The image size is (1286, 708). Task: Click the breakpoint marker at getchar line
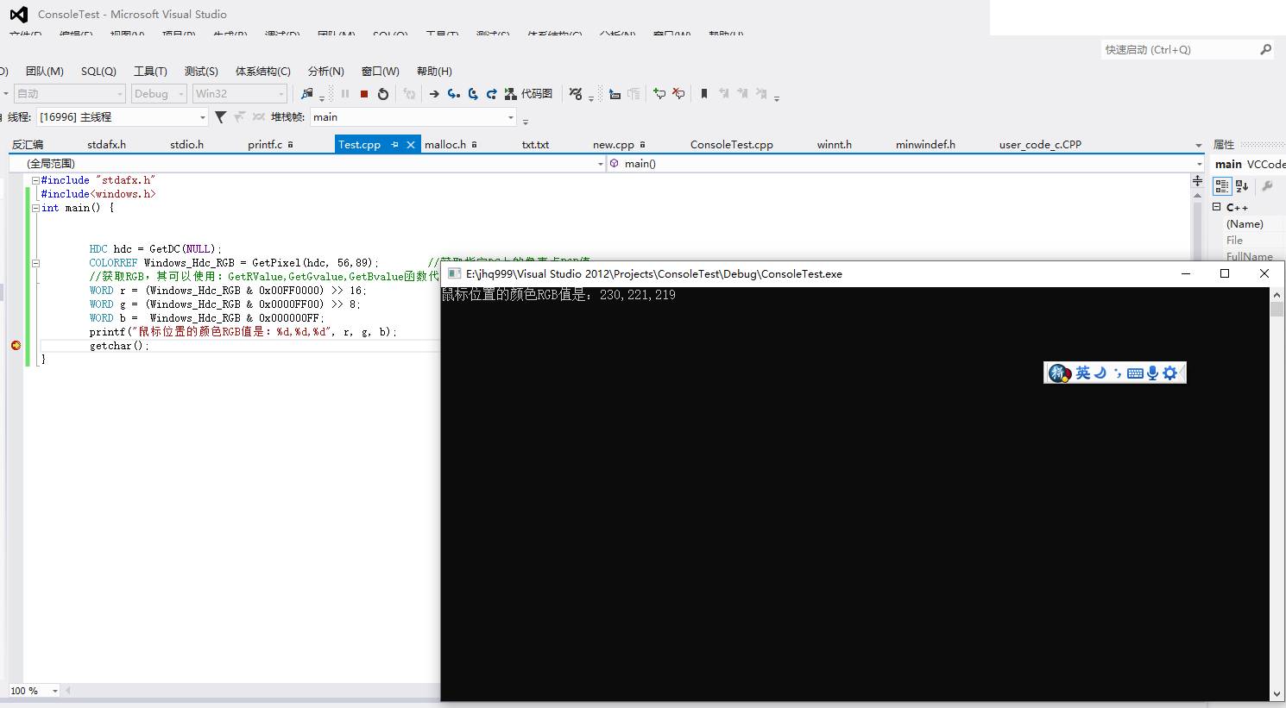[x=16, y=346]
